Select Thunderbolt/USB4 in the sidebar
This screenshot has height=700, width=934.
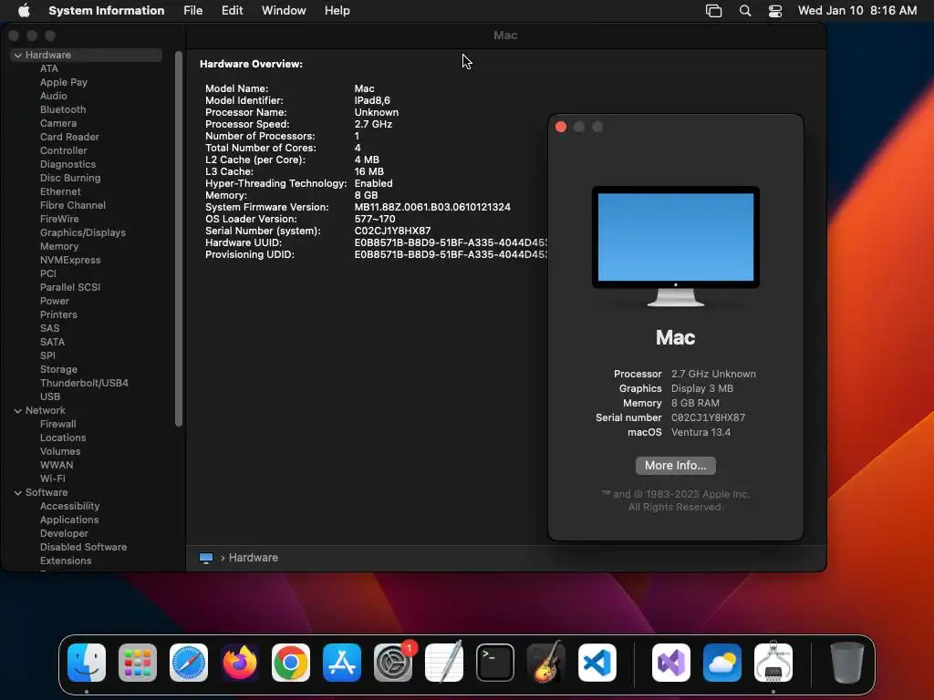pyautogui.click(x=84, y=384)
